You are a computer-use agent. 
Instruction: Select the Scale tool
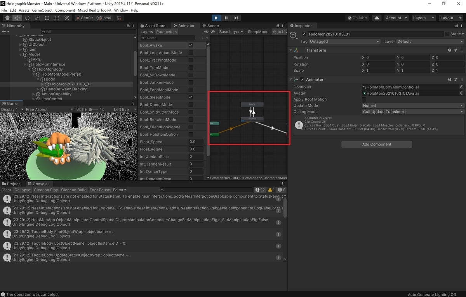click(x=37, y=18)
